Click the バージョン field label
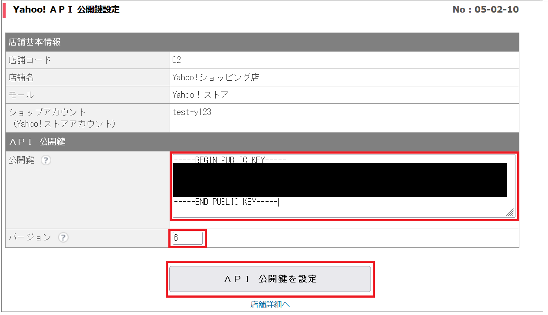 [x=30, y=237]
